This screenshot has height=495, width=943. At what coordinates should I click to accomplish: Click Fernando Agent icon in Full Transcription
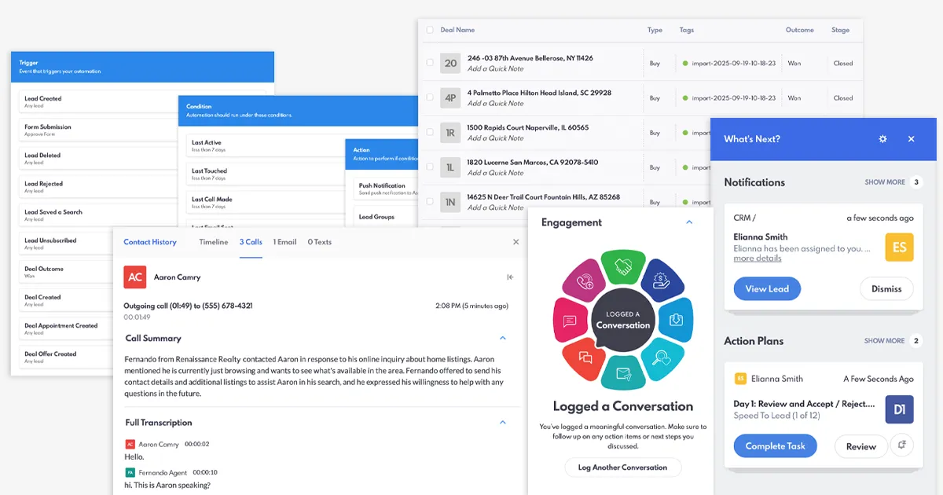coord(130,472)
